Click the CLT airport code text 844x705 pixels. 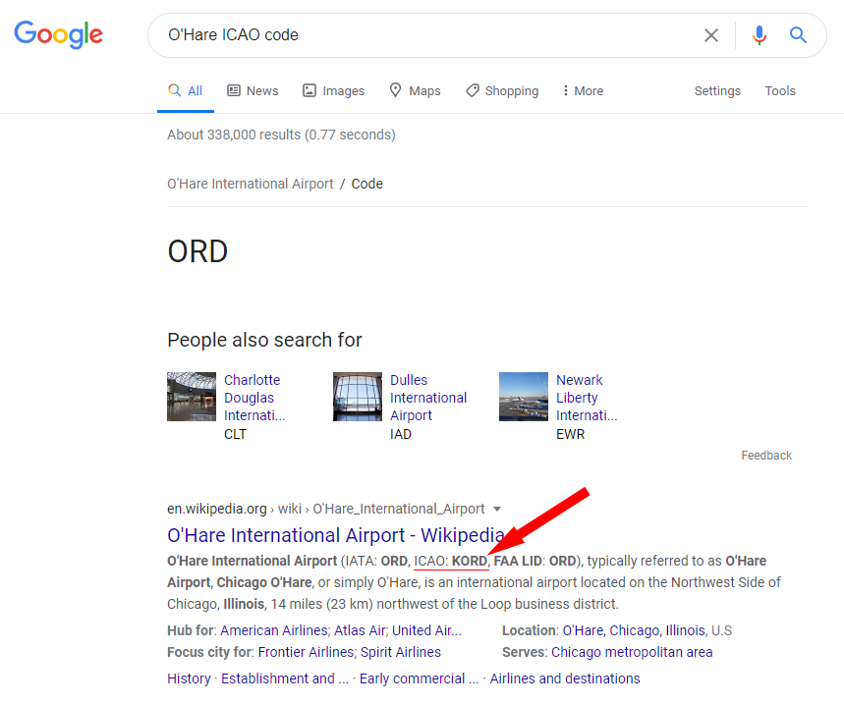point(235,434)
